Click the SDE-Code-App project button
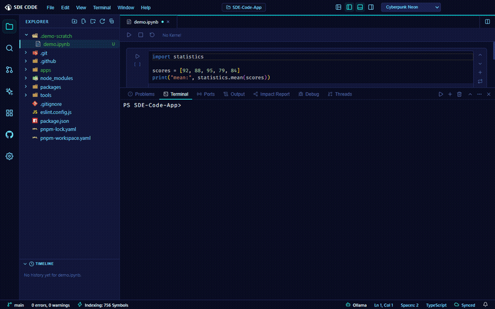 [x=244, y=7]
